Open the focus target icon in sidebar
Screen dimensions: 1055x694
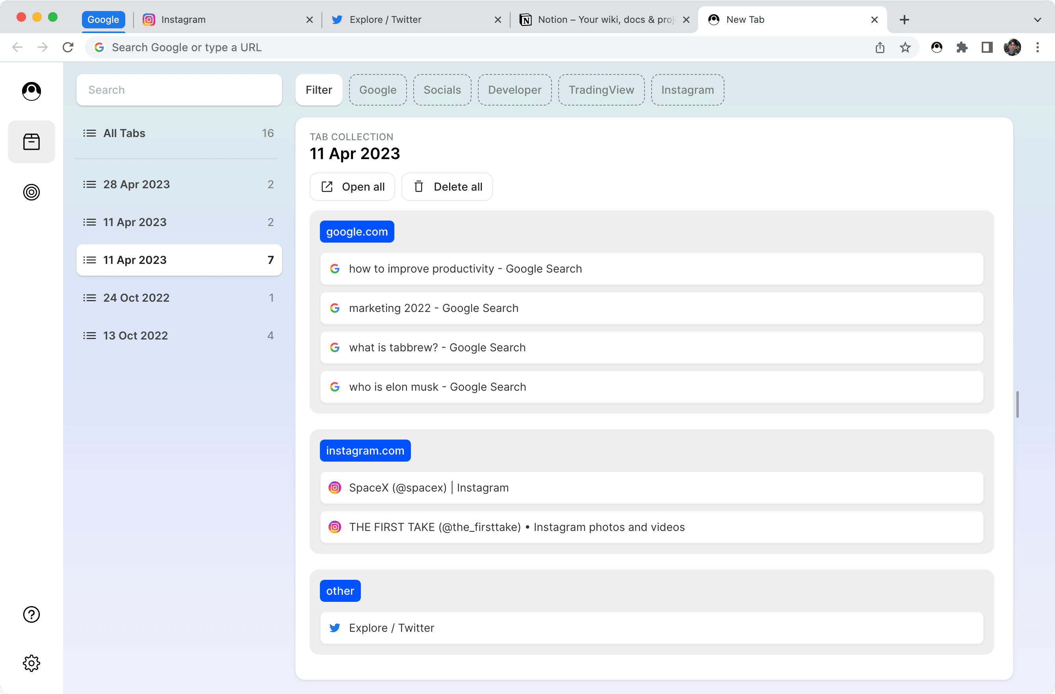coord(32,192)
